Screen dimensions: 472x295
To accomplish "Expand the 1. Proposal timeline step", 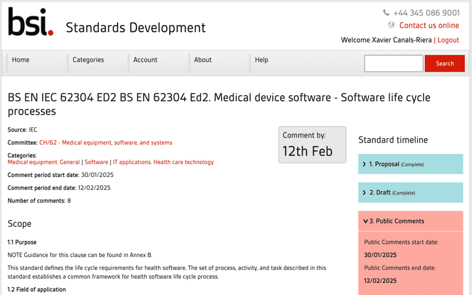I will [x=410, y=164].
